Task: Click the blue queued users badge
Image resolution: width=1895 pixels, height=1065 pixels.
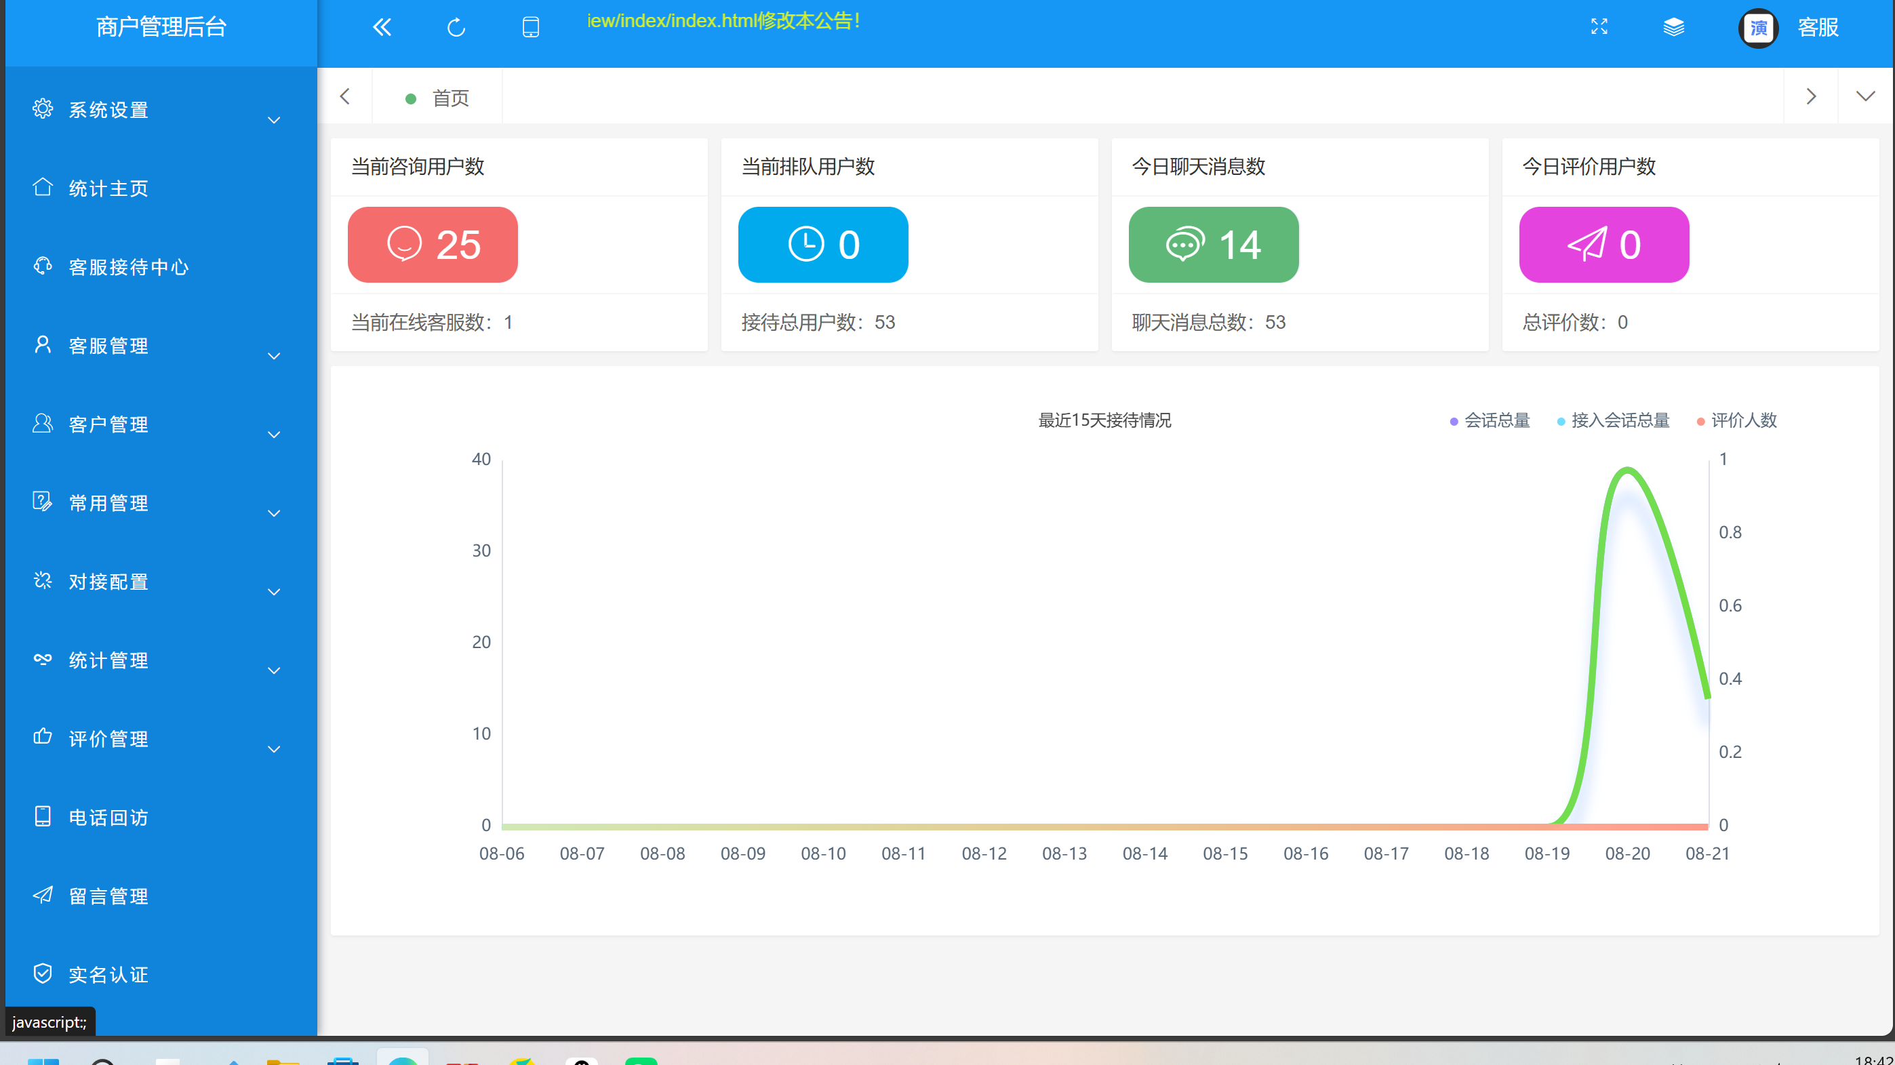Action: (x=822, y=244)
